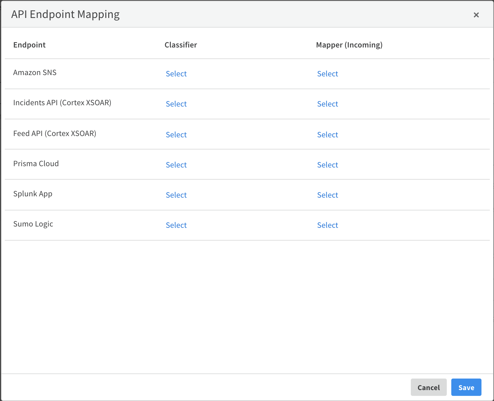Save the API endpoint mappings
This screenshot has height=401, width=494.
(466, 387)
